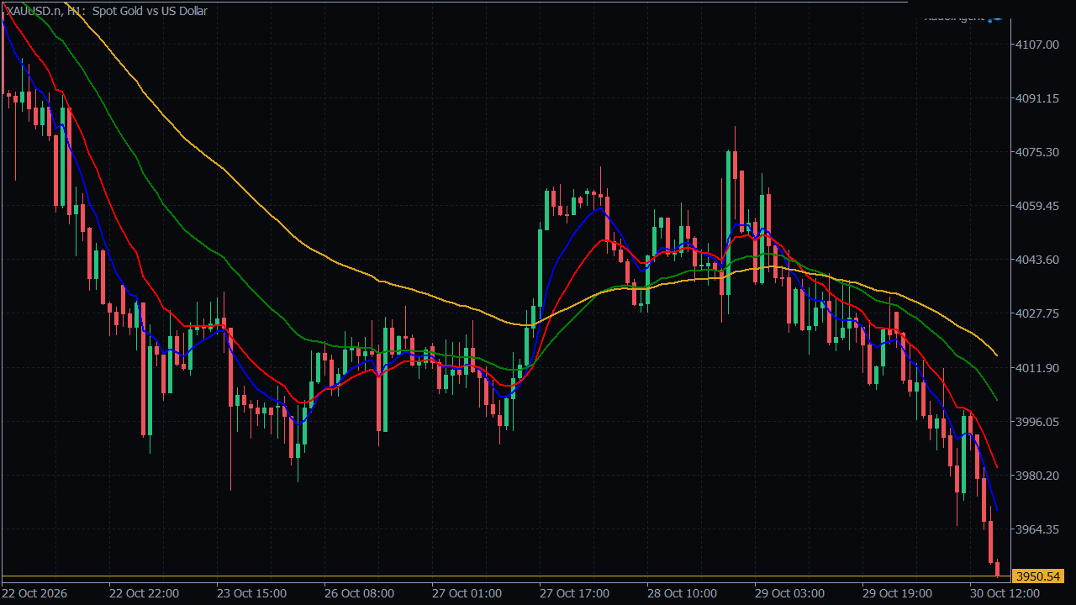
Task: Select the 27 Oct 17:00 time label
Action: pos(574,593)
